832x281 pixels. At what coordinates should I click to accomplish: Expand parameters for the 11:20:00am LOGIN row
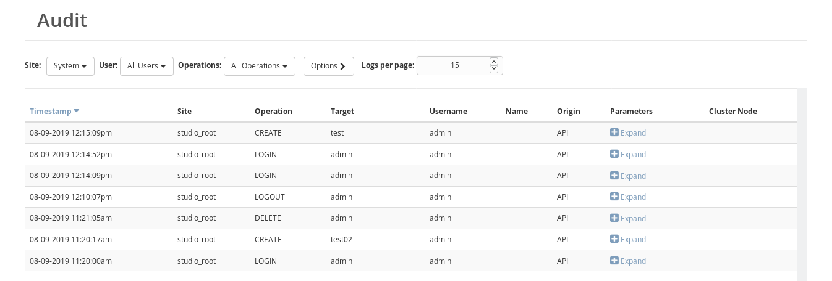(628, 261)
